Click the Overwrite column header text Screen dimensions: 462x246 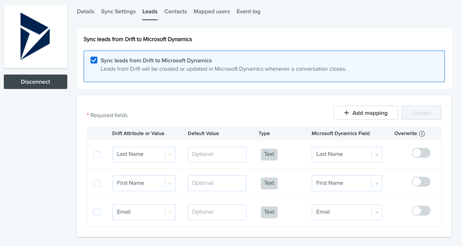click(x=406, y=133)
